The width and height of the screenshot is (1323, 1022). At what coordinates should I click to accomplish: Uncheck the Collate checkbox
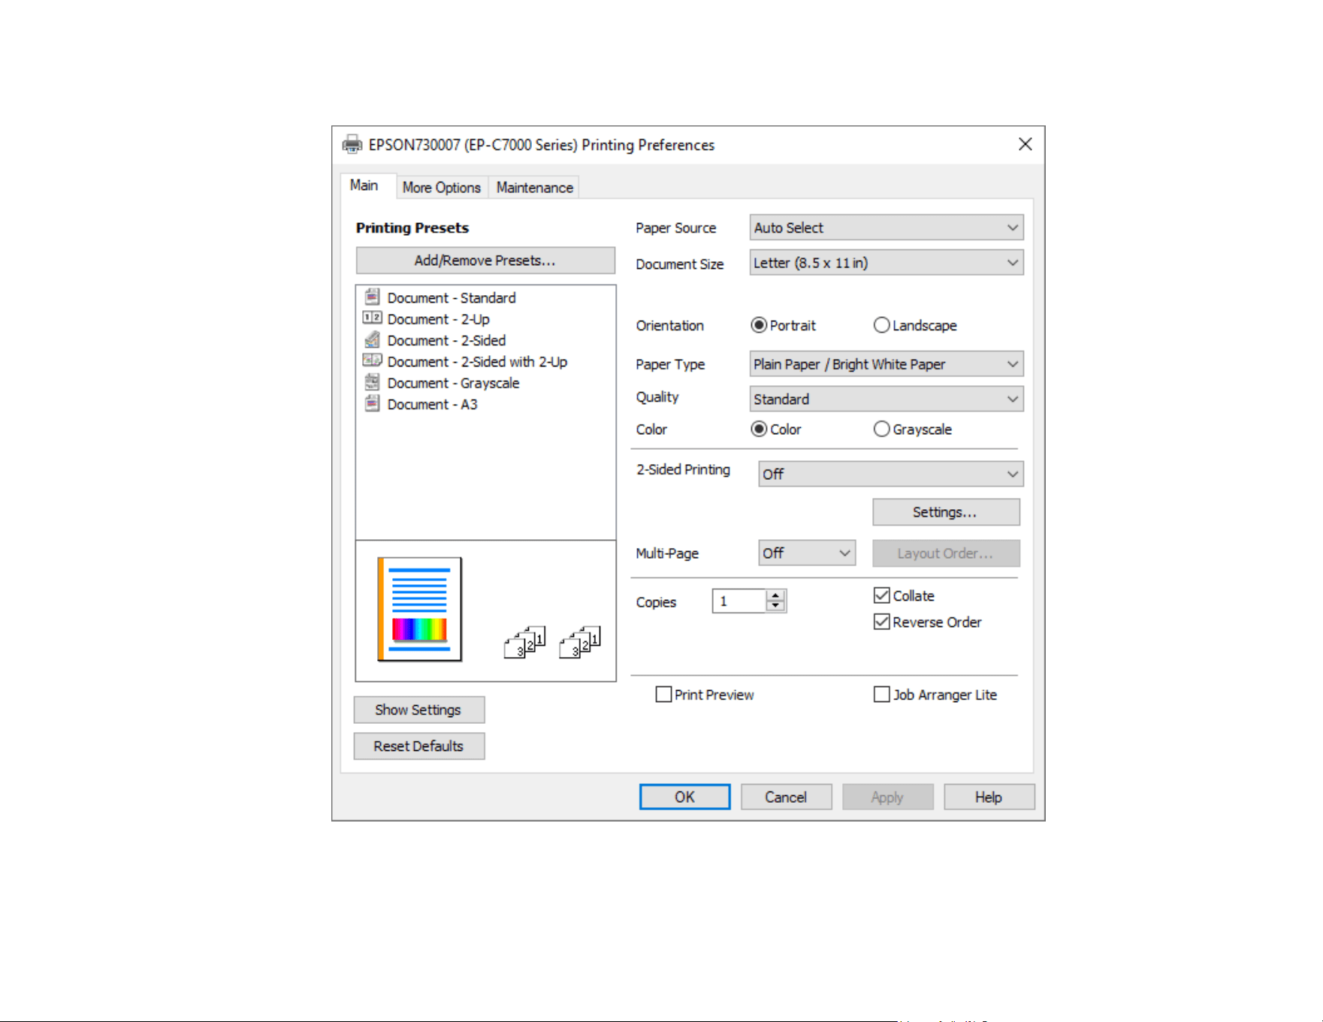coord(882,595)
